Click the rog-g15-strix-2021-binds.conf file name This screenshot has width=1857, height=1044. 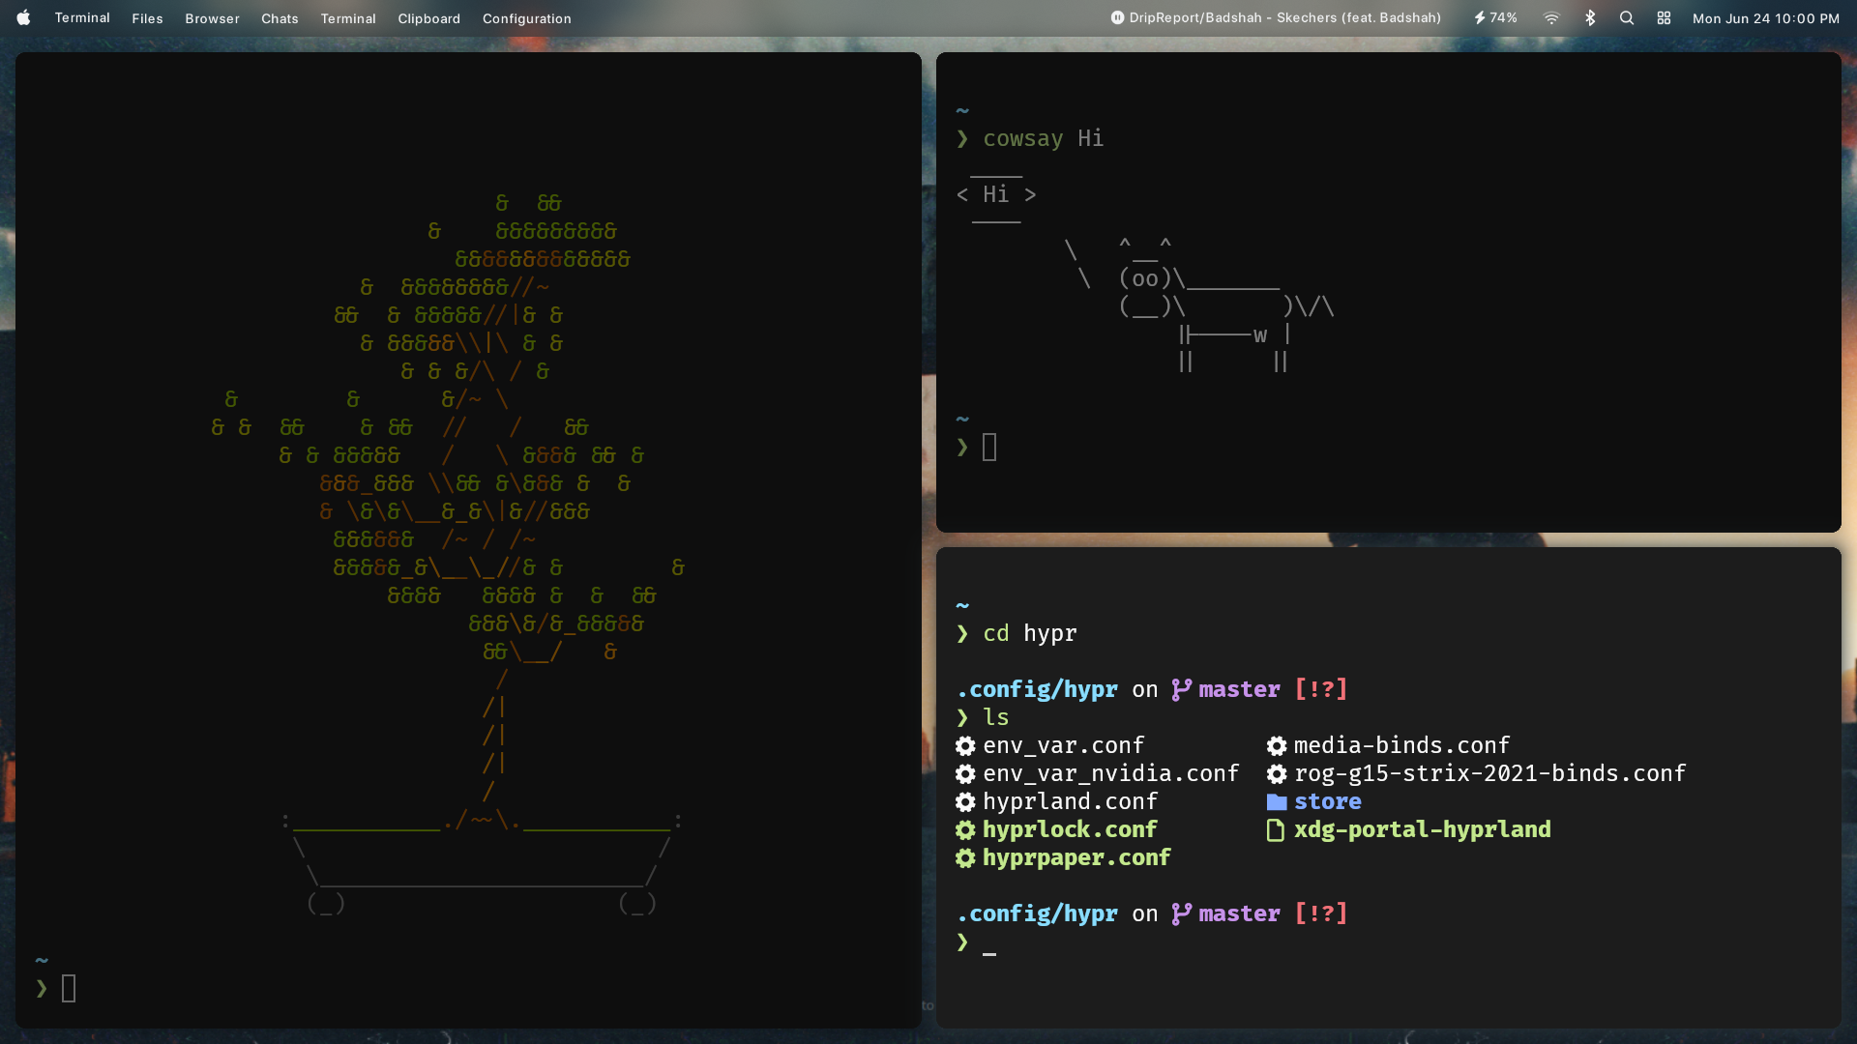1489,773
